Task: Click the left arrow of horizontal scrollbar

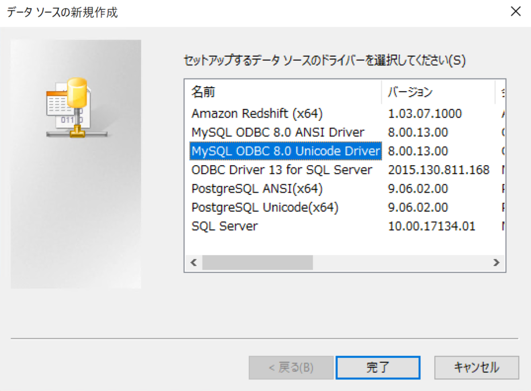Action: [194, 263]
